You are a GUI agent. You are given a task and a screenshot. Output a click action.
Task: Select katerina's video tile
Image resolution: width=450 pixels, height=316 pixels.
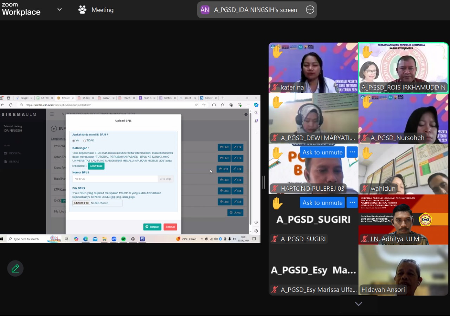tap(313, 68)
